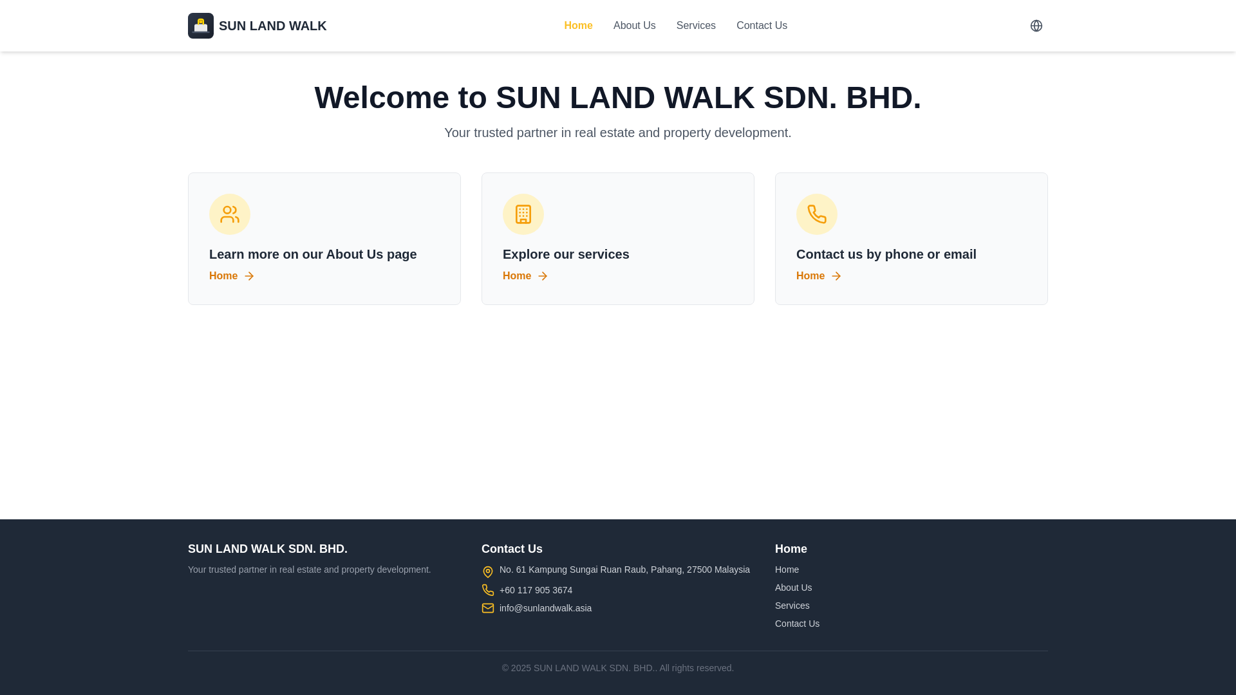Click 'Learn more on our About Us page' heading

tap(313, 254)
